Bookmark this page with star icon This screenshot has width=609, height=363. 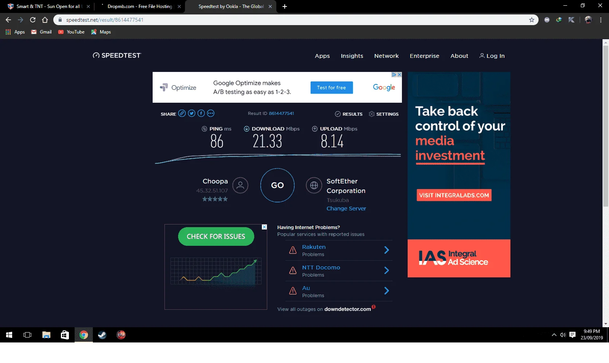pyautogui.click(x=532, y=20)
